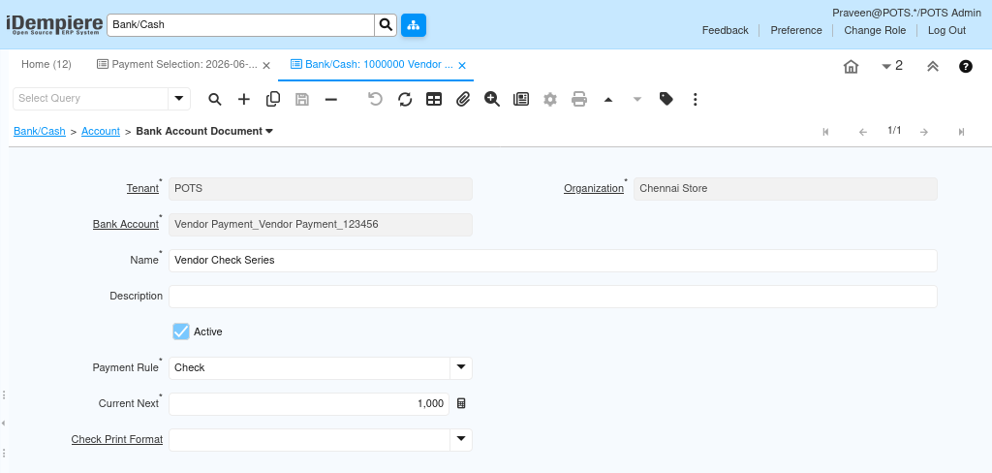This screenshot has height=473, width=992.
Task: Close the Payment Selection tab
Action: 266,65
